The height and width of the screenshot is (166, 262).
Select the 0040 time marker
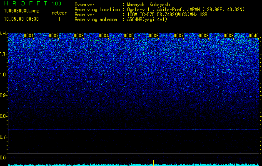pos(254,36)
